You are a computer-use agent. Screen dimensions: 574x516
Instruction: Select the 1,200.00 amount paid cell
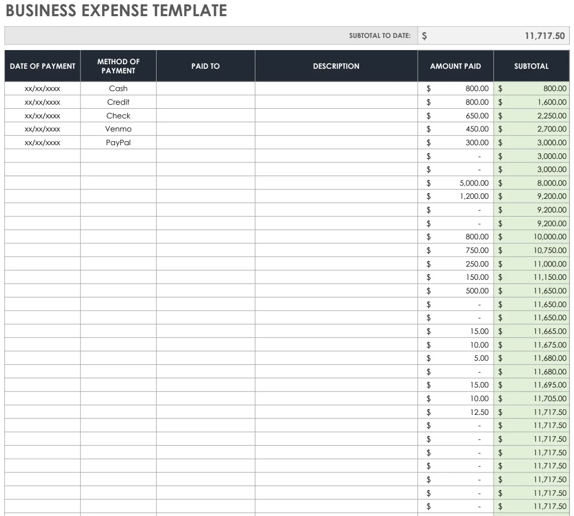click(x=455, y=196)
